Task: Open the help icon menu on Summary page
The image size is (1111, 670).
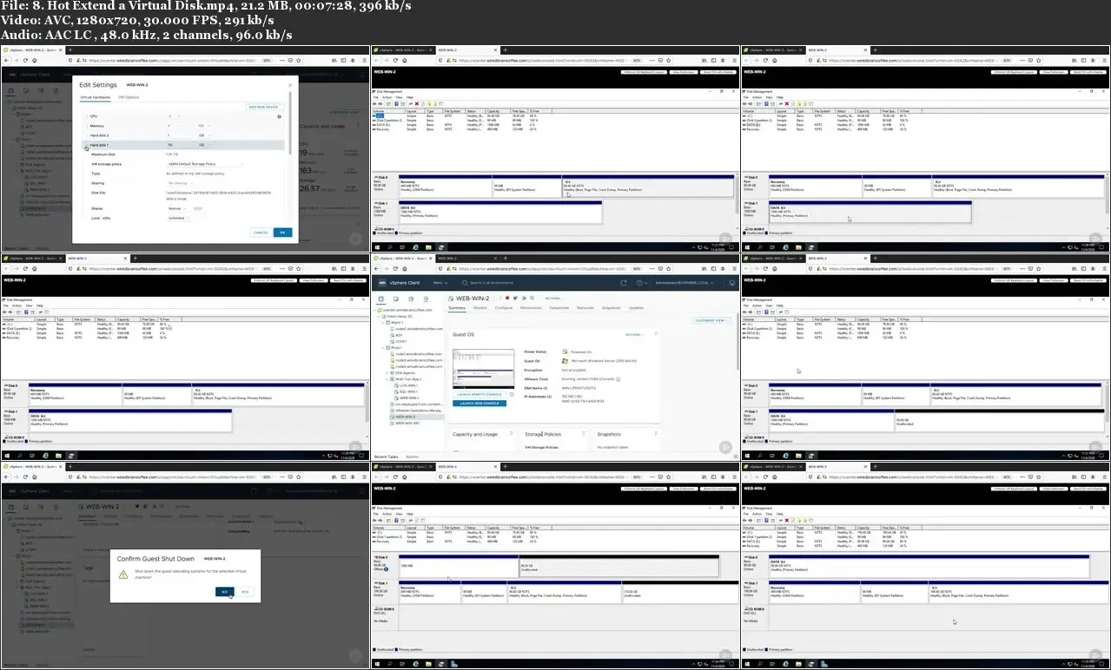Action: [642, 283]
